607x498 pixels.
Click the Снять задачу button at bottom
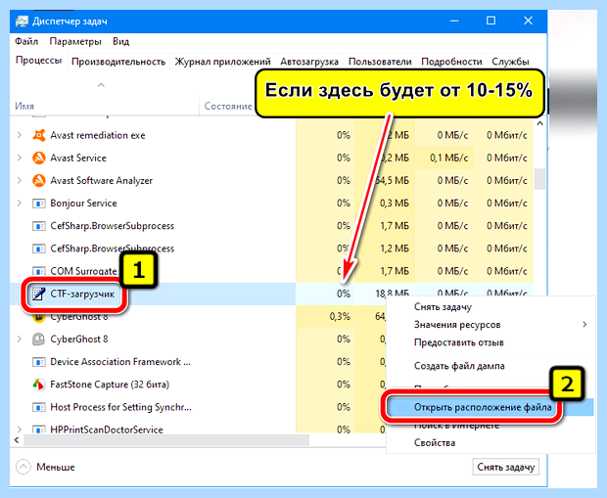(x=505, y=467)
